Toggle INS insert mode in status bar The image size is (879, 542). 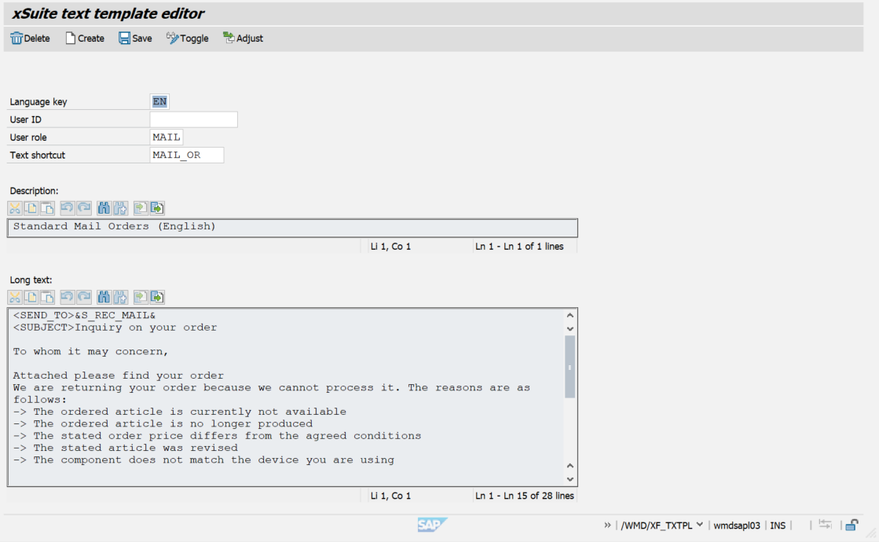tap(777, 526)
